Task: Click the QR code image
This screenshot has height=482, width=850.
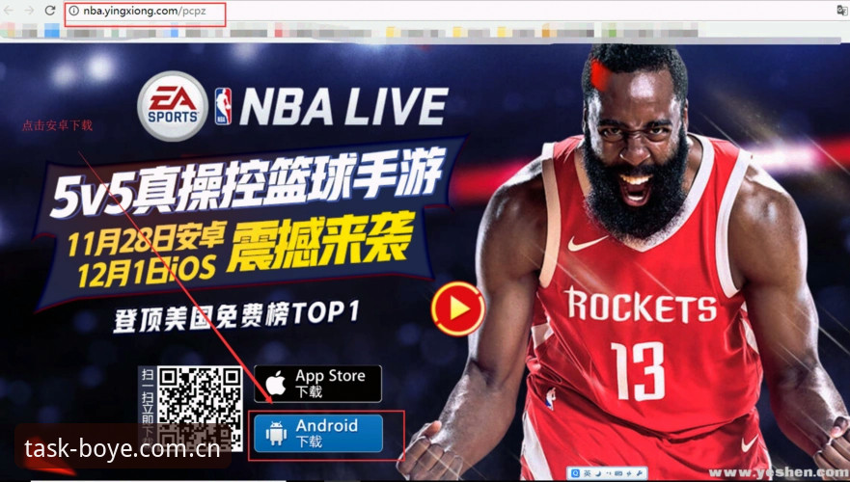Action: [x=200, y=409]
